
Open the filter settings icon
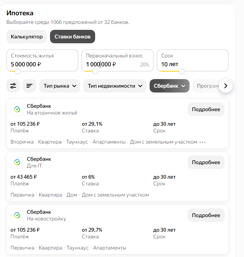click(x=13, y=86)
